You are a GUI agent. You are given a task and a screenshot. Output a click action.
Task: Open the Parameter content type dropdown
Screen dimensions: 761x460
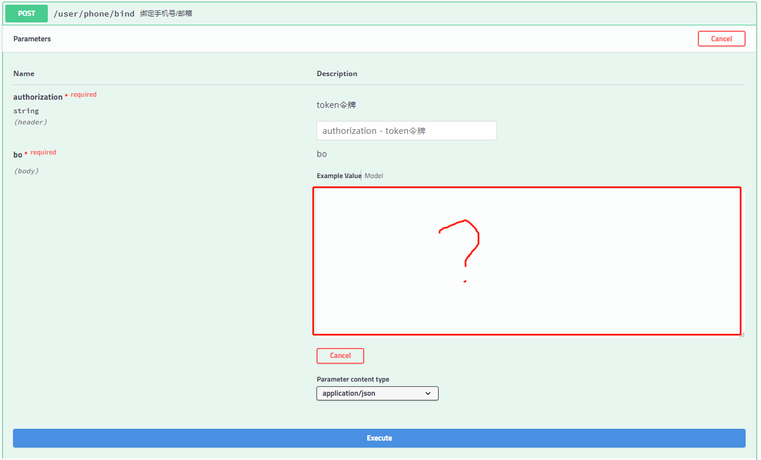click(377, 393)
